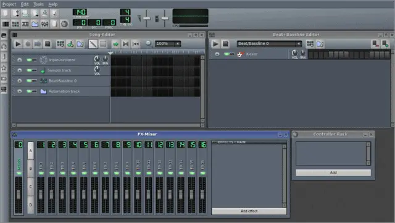The height and width of the screenshot is (223, 395).
Task: Remove steps in Beat+Bassline Editor
Action: (x=376, y=44)
